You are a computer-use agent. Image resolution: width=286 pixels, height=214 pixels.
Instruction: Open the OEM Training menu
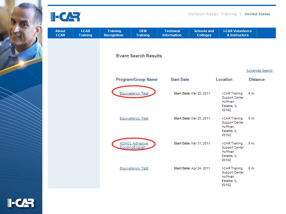(143, 33)
